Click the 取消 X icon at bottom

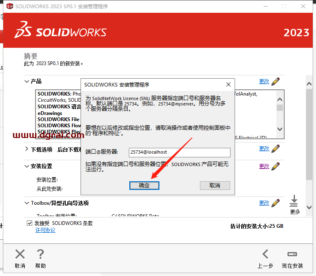(20, 254)
